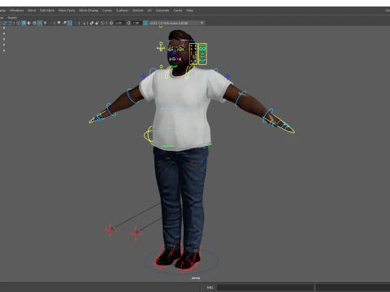The height and width of the screenshot is (292, 390).
Task: Select the yellow head cross control
Action: 161,47
